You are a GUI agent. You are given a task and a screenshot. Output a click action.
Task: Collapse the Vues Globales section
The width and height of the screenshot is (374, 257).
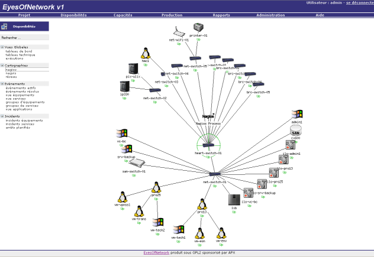[2, 47]
